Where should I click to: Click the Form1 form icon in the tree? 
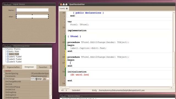pyautogui.click(x=5, y=49)
